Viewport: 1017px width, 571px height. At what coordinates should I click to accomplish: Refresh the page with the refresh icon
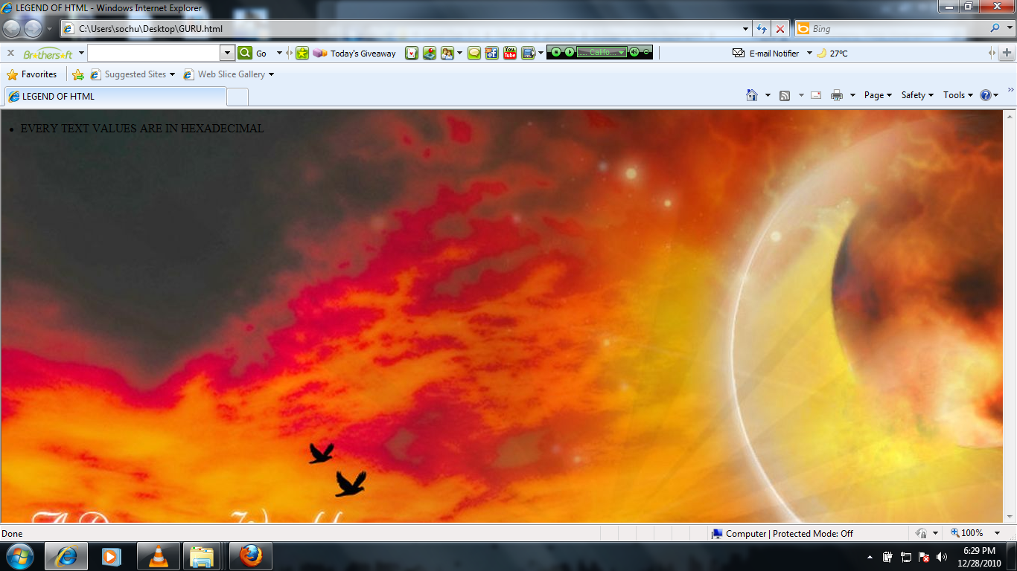[x=761, y=28]
